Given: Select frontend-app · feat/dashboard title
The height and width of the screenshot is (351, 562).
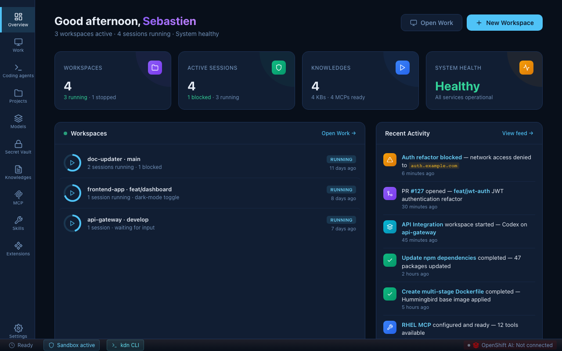Looking at the screenshot, I should point(130,189).
